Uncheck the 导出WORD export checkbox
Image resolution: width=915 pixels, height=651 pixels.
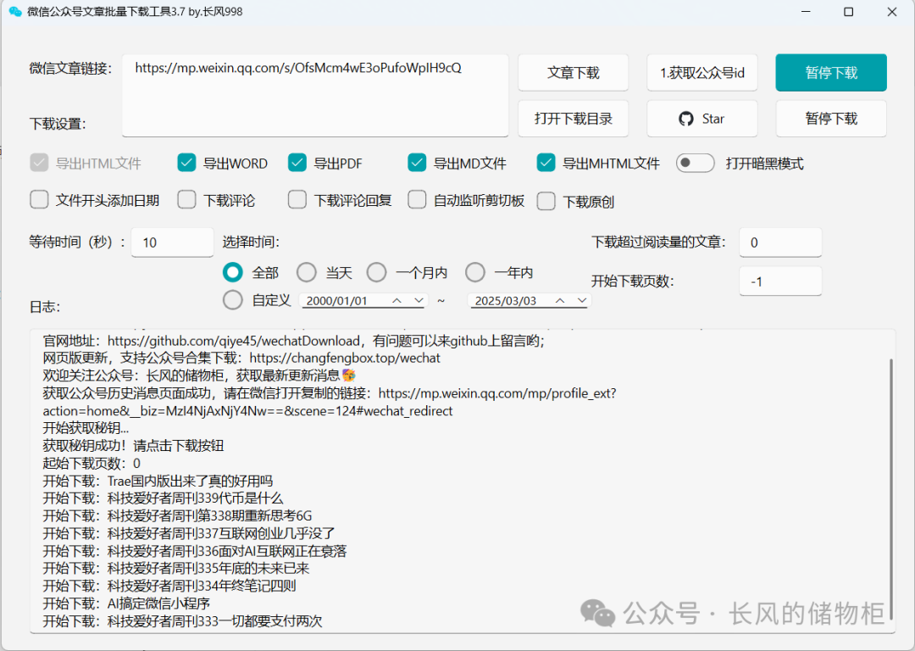pos(186,163)
